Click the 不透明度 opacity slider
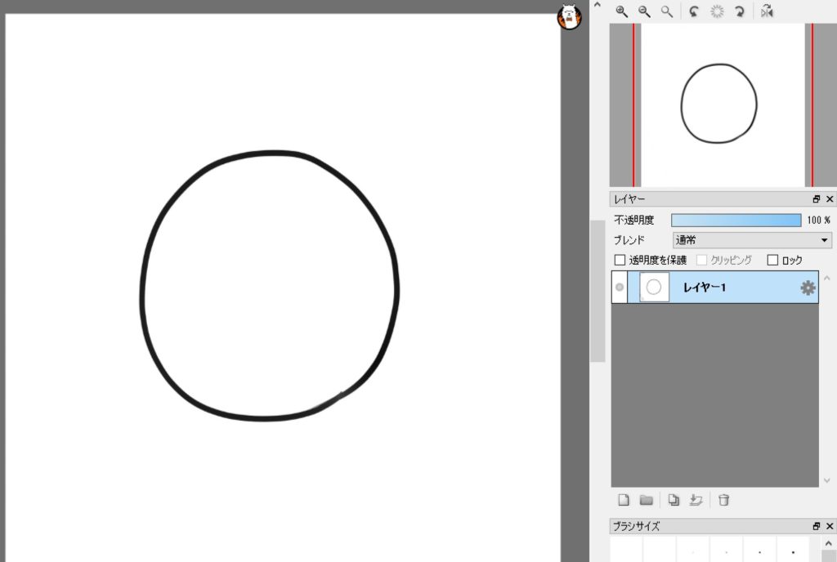The width and height of the screenshot is (837, 562). [x=736, y=220]
